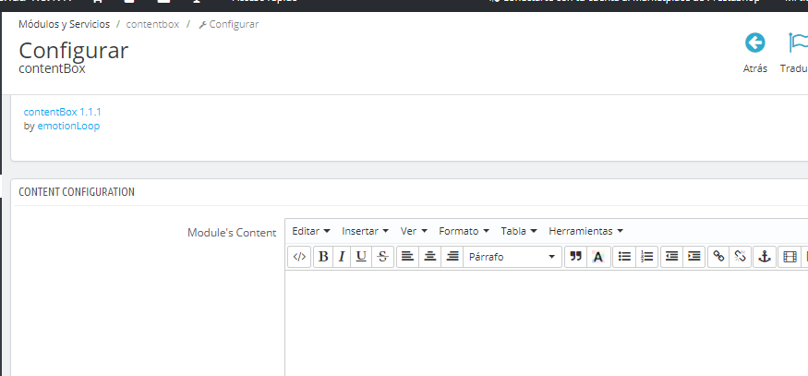The width and height of the screenshot is (808, 376).
Task: Toggle underline formatting
Action: 361,257
